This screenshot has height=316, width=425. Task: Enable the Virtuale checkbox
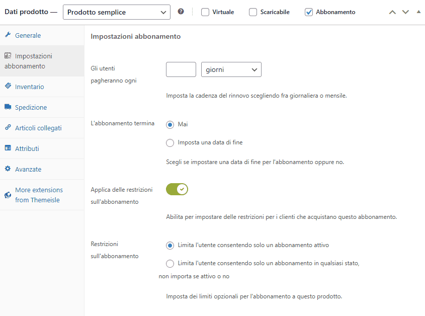click(206, 12)
